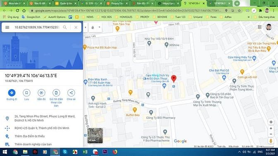
Task: Click the red location pin on the map
Action: [x=174, y=78]
